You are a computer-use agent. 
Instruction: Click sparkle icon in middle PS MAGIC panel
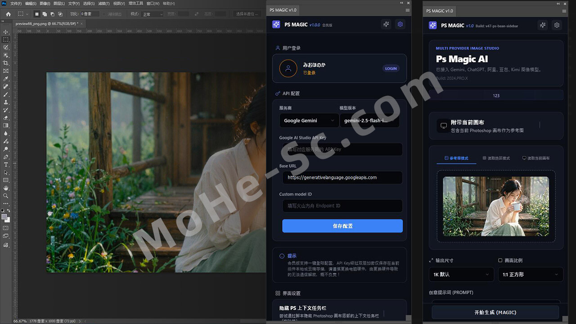coord(386,24)
